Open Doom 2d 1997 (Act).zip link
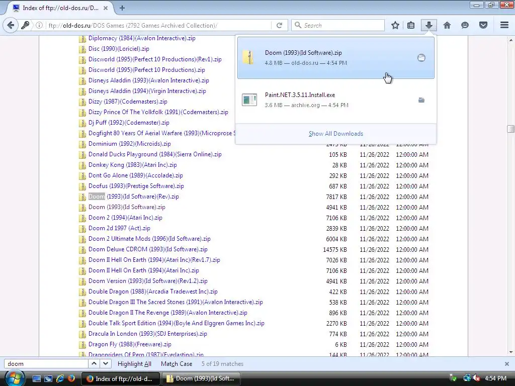515x386 pixels. pyautogui.click(x=119, y=228)
